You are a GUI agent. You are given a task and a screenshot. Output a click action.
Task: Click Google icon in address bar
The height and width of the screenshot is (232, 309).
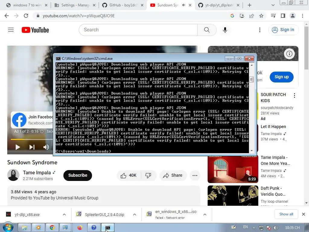(x=232, y=16)
